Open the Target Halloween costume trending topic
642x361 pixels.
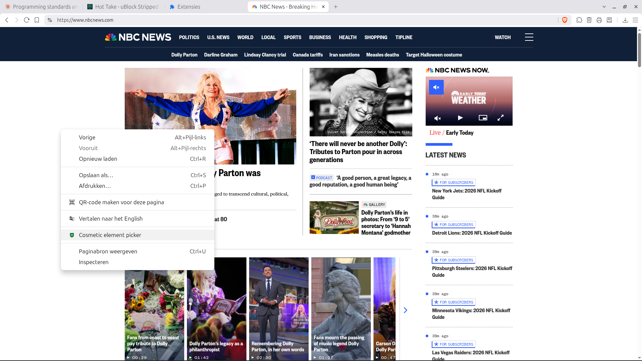tap(434, 55)
